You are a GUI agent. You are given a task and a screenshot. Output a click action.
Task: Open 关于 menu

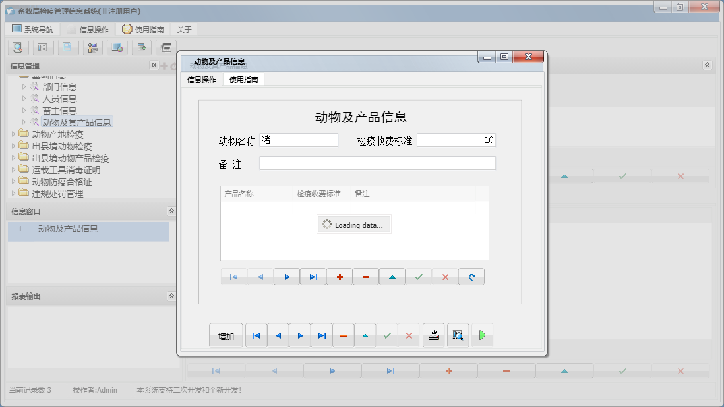[x=184, y=29]
